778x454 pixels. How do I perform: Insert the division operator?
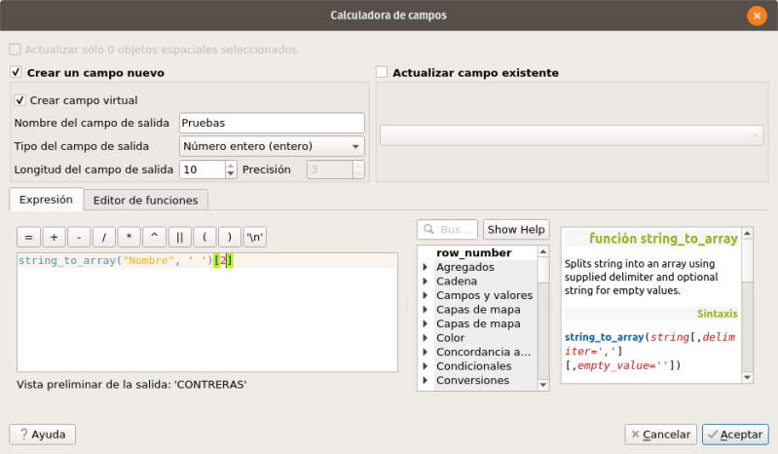(103, 237)
